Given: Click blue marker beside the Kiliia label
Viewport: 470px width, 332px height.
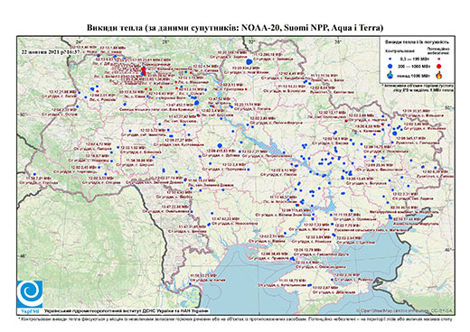Looking at the screenshot, I should 190,283.
